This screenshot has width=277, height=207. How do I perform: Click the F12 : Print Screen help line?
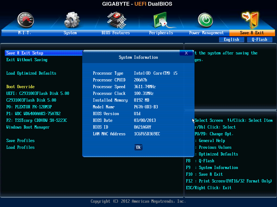[229, 181]
